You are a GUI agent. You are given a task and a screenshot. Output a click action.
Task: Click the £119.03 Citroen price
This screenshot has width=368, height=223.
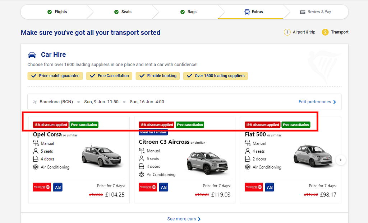click(x=221, y=195)
